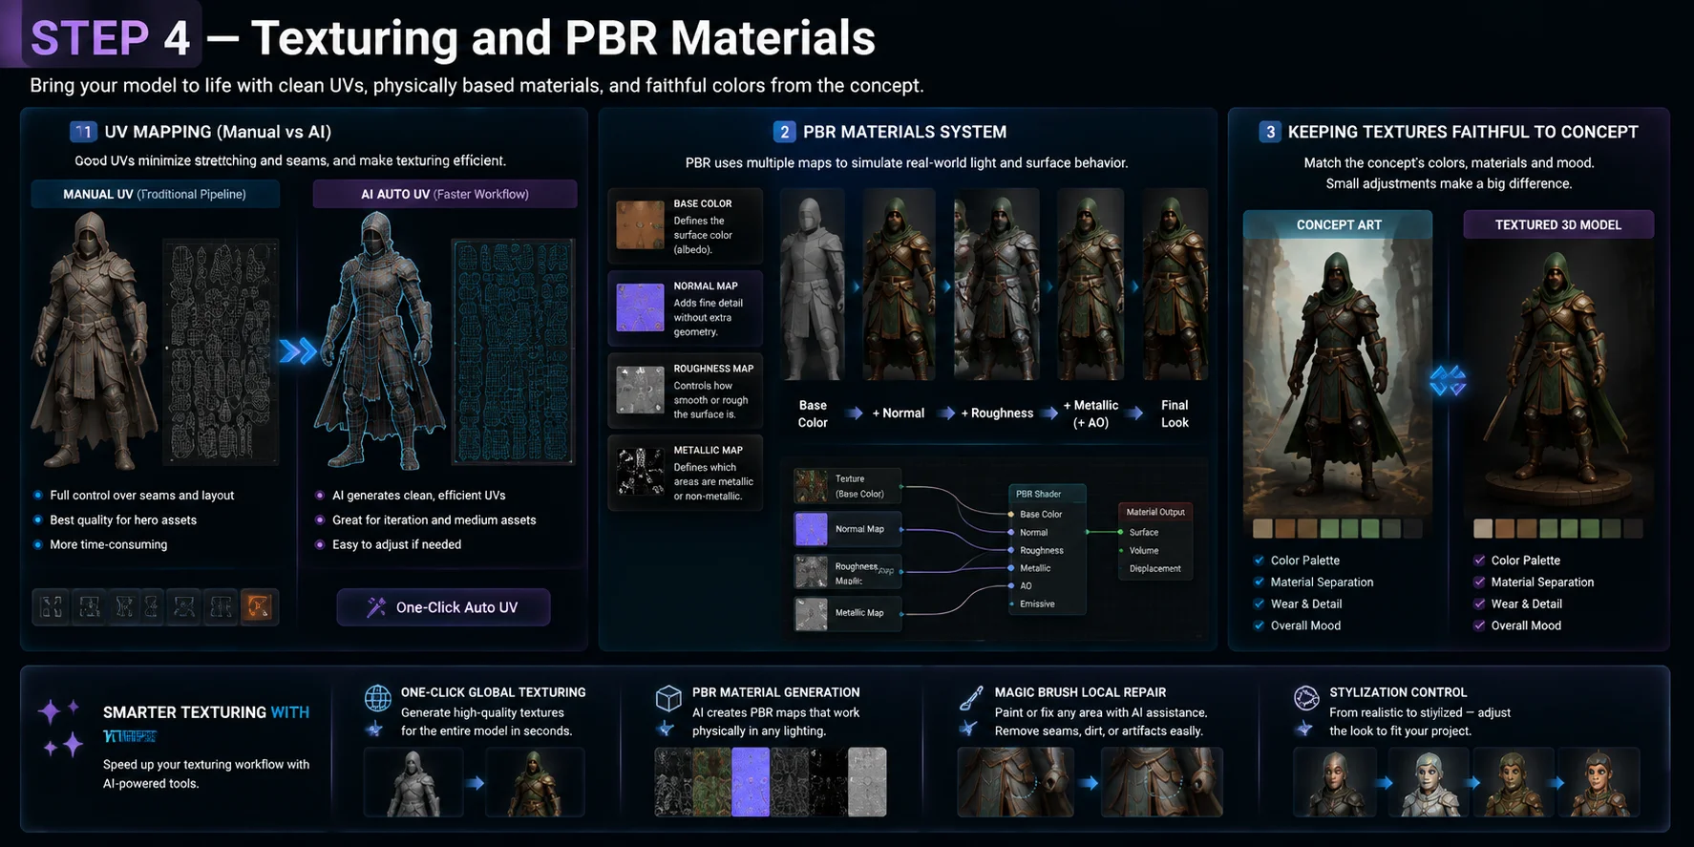
Task: Toggle Material Separation checkbox under Textured 3D Model
Action: point(1479,582)
